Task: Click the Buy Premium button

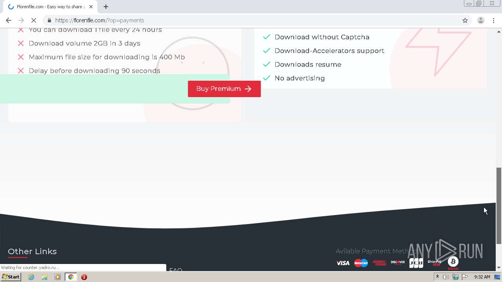Action: tap(224, 89)
